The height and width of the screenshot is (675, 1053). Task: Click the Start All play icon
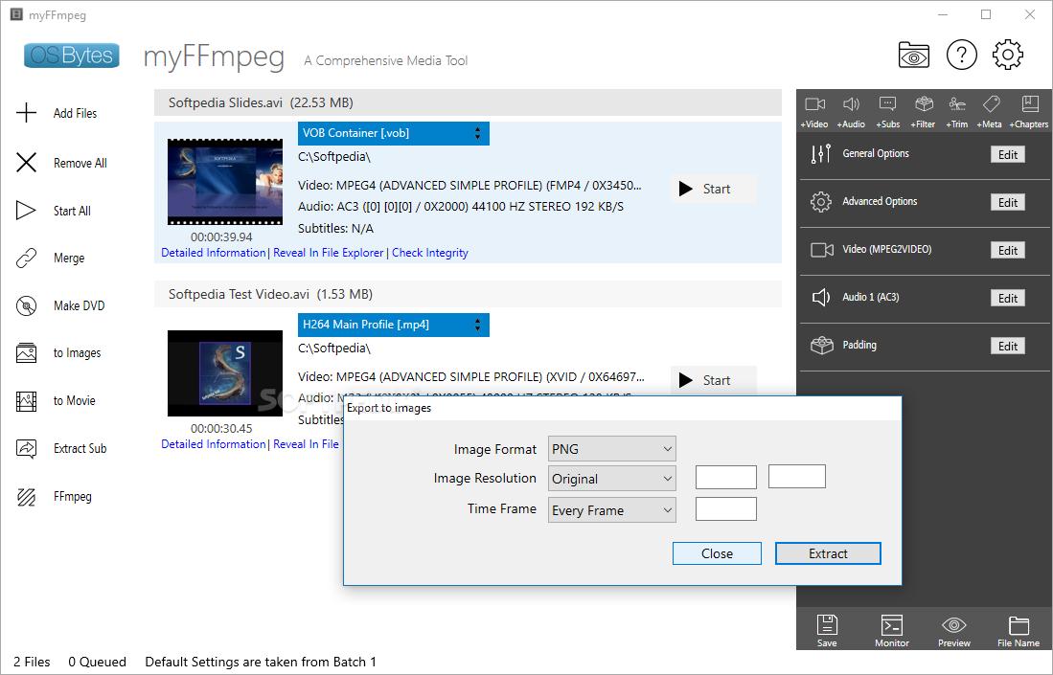click(x=26, y=211)
